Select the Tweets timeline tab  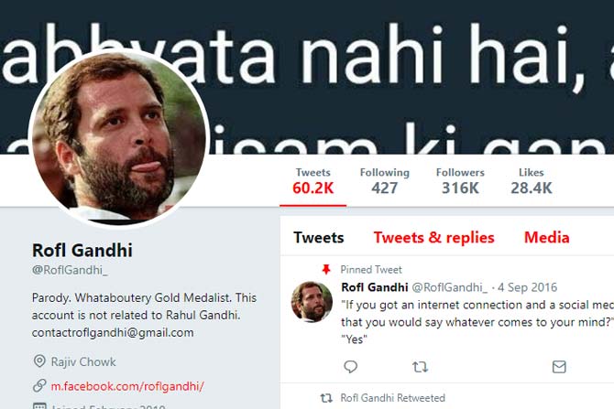(318, 238)
